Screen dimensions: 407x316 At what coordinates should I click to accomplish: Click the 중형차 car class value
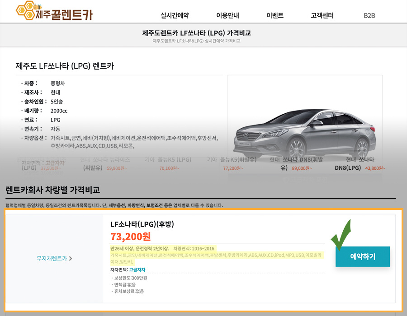(57, 84)
